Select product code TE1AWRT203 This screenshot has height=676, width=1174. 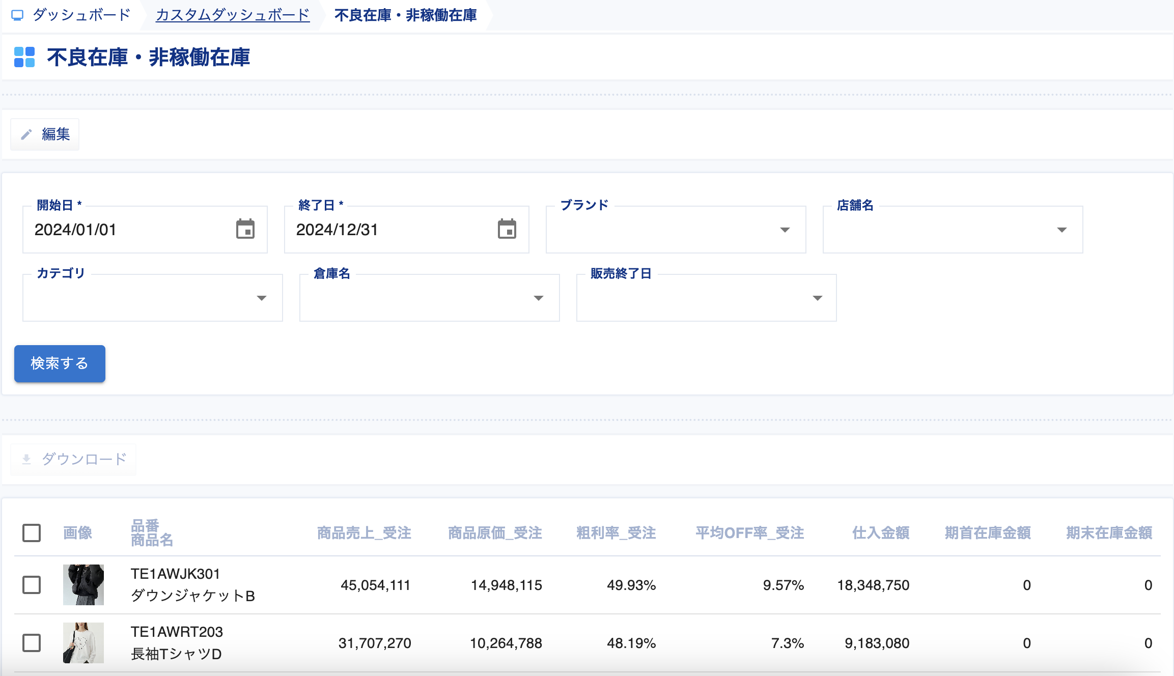click(x=177, y=632)
